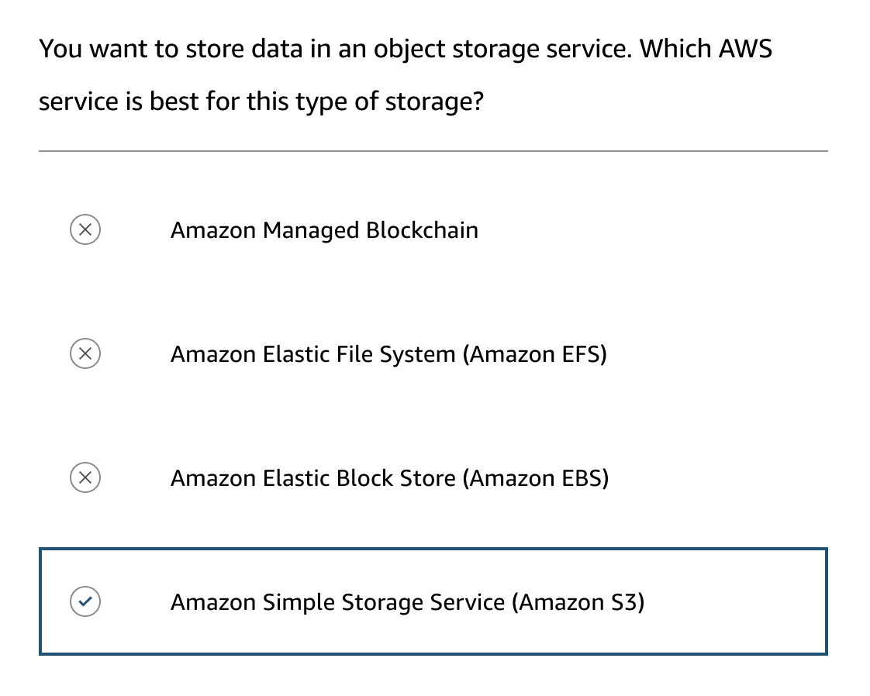This screenshot has height=696, width=870.
Task: Click the X icon beside Amazon EBS option
Action: pyautogui.click(x=85, y=478)
